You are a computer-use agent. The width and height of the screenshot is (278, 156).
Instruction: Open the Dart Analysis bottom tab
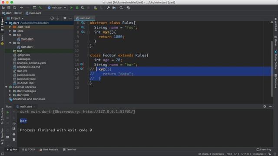pos(49,149)
